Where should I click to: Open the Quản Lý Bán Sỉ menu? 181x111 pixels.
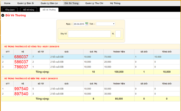coord(25,3)
